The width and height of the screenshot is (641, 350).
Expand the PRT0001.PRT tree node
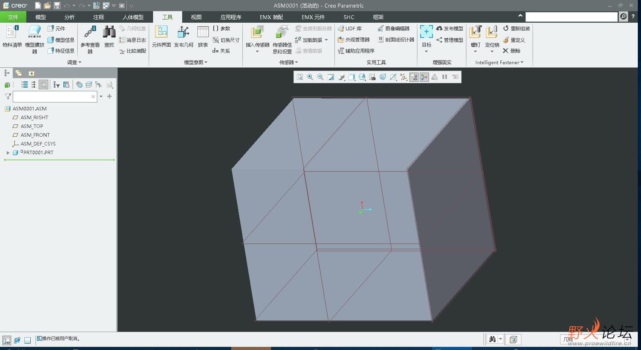(8, 153)
